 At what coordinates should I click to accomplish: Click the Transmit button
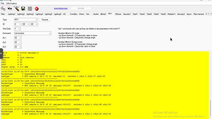[45, 20]
